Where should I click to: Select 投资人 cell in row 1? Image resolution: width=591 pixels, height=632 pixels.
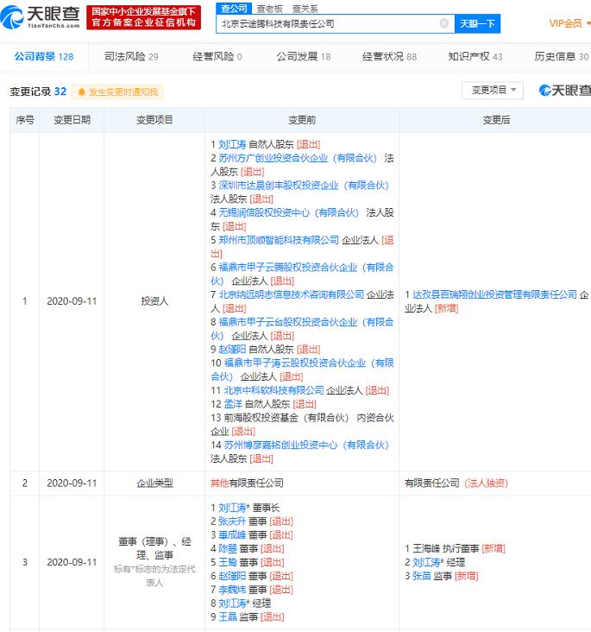(x=154, y=301)
